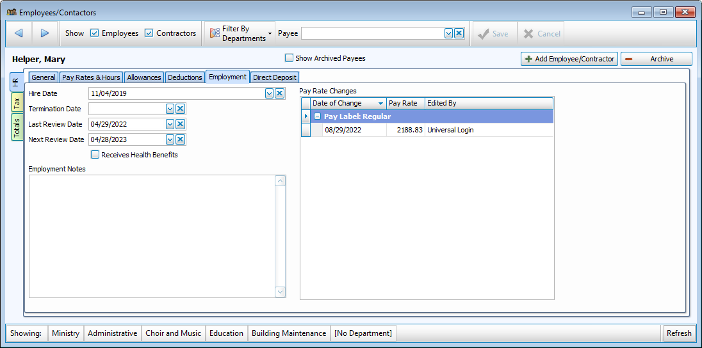
Task: Click the Filter By Departments icon
Action: [x=215, y=33]
